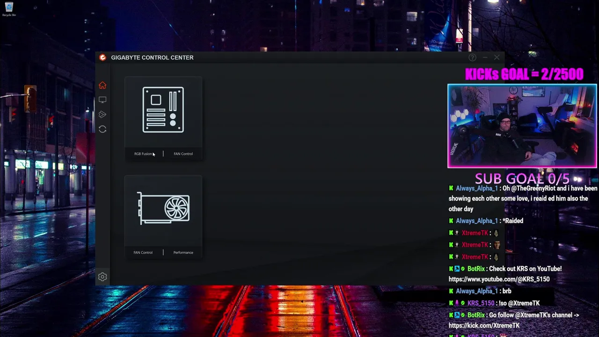This screenshot has width=599, height=337.
Task: Open the update refresh sidebar icon
Action: click(x=102, y=129)
